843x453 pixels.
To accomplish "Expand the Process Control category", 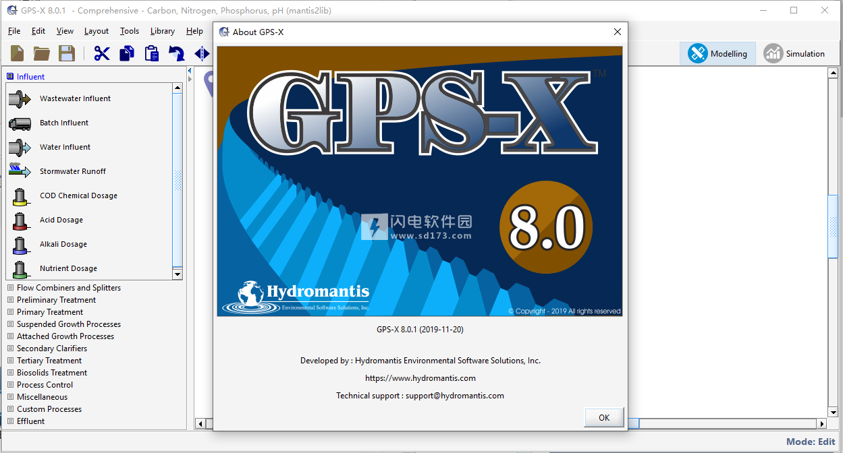I will (x=10, y=385).
